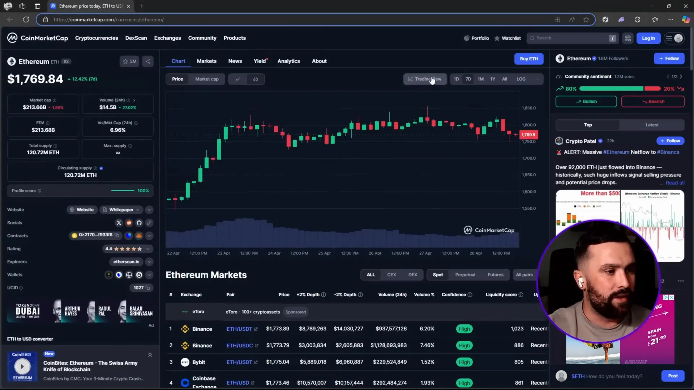Screen dimensions: 694x390
Task: Open post options ellipsis under Crypto Patel post
Action: coord(681,281)
